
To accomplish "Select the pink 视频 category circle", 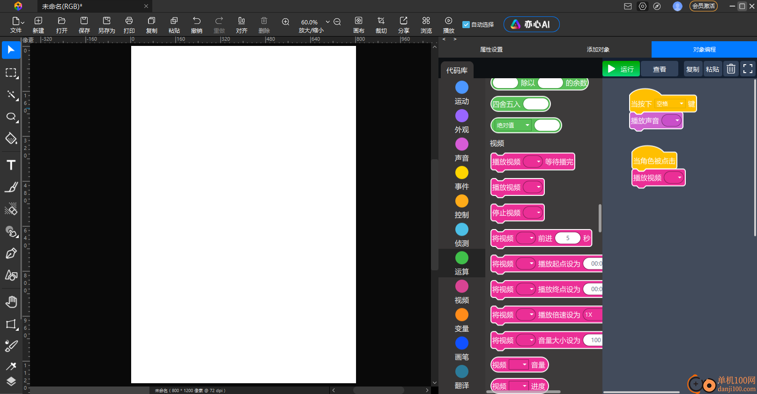I will click(x=462, y=286).
